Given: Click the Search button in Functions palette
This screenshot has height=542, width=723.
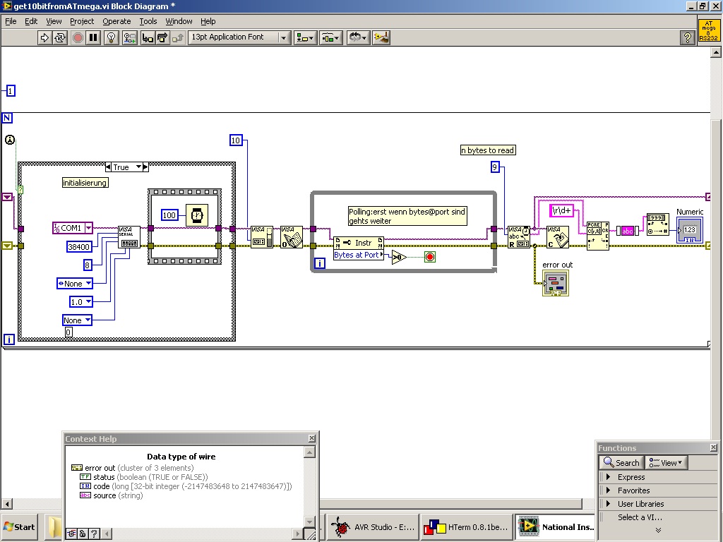Looking at the screenshot, I should pyautogui.click(x=621, y=463).
